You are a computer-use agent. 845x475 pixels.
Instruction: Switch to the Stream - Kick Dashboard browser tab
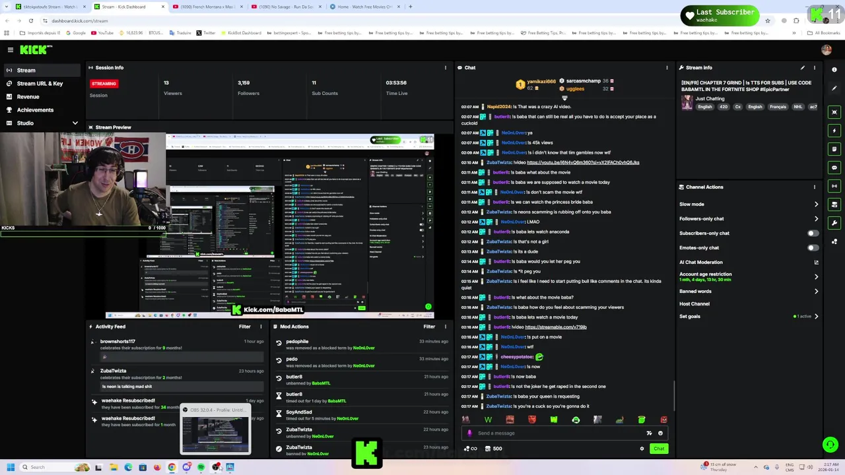[128, 7]
